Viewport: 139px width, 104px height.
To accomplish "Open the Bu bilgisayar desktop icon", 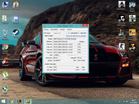I will pos(5,6).
